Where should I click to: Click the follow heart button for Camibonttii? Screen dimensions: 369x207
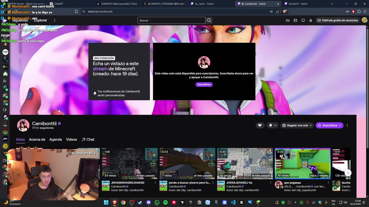pyautogui.click(x=260, y=125)
